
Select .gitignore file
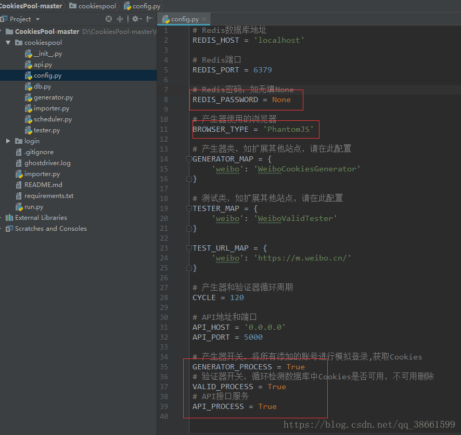pos(39,152)
